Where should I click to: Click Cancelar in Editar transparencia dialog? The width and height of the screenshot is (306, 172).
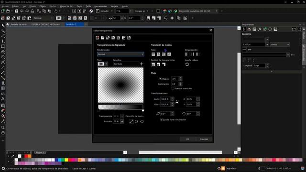204,139
